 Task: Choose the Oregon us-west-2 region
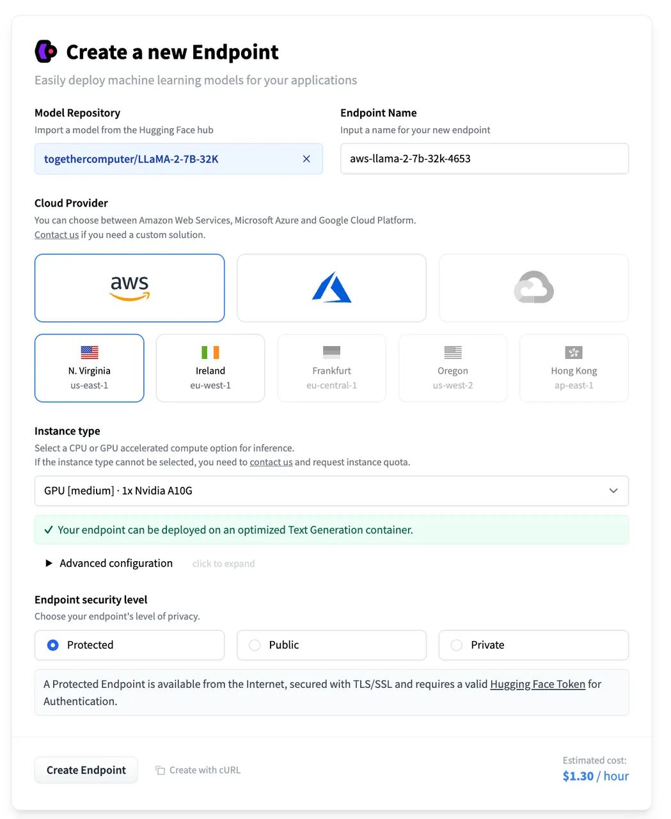[453, 368]
